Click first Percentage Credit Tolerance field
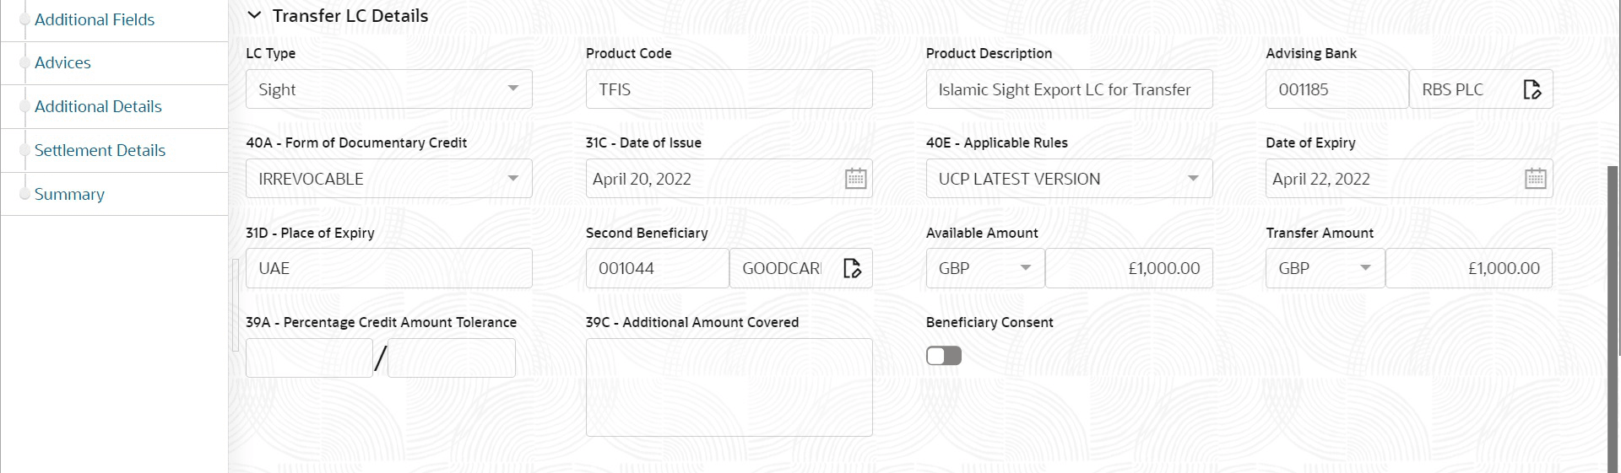Screen dimensions: 1621x473 [x=309, y=358]
